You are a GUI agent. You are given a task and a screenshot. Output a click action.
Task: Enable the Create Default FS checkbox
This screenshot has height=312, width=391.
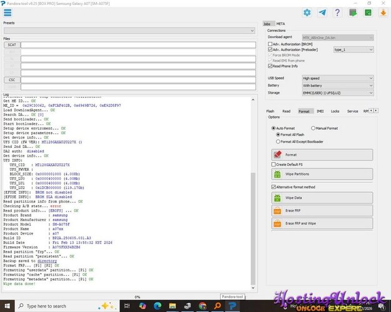coord(273,165)
